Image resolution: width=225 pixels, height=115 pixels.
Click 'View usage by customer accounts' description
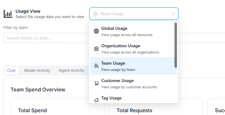tap(129, 87)
